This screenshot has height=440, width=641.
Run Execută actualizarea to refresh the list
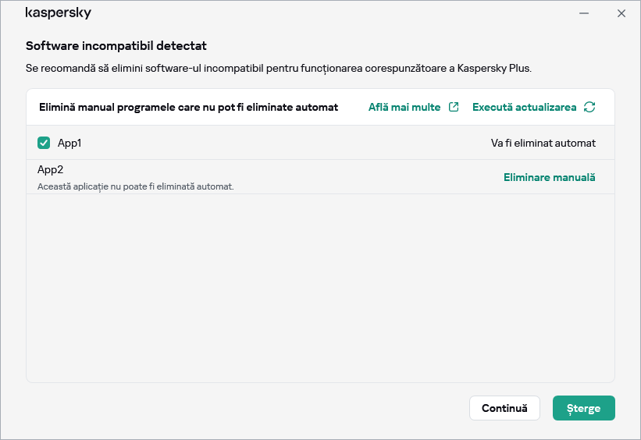pos(524,107)
